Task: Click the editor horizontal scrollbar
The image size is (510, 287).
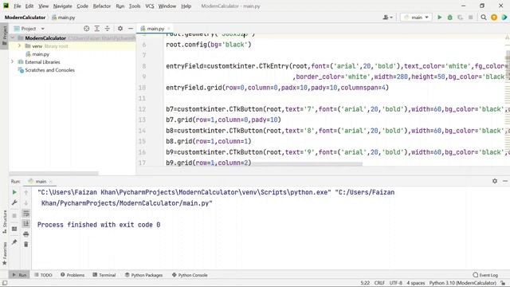Action: point(307,164)
